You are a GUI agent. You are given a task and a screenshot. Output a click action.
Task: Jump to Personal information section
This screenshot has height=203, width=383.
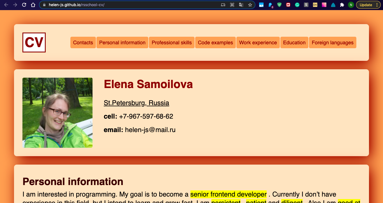coord(122,43)
